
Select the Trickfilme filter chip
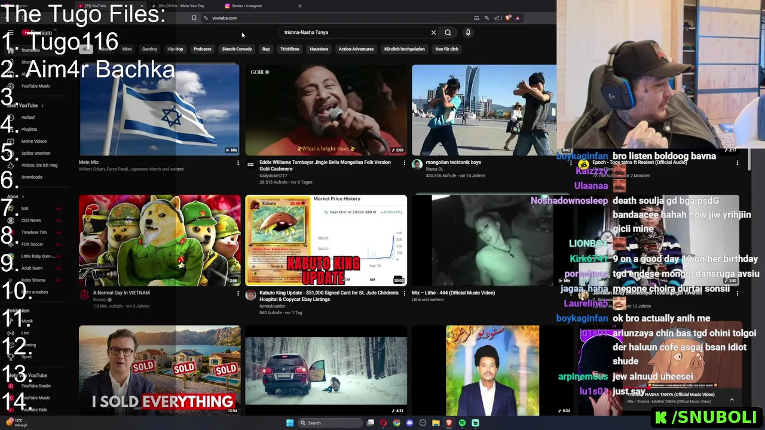coord(289,49)
